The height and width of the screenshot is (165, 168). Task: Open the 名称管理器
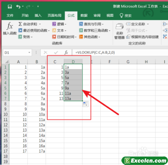click(x=119, y=31)
